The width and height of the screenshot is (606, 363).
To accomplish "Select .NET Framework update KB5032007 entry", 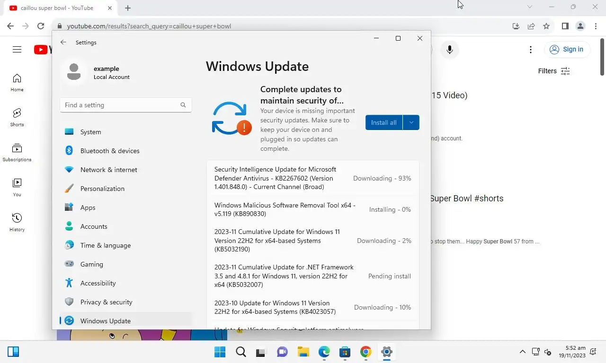I will pyautogui.click(x=313, y=276).
